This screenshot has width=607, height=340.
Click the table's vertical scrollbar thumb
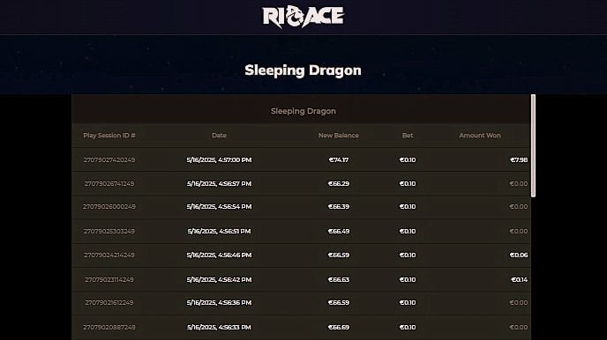[x=533, y=145]
